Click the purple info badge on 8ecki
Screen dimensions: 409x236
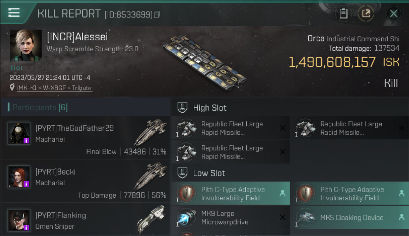(27, 183)
